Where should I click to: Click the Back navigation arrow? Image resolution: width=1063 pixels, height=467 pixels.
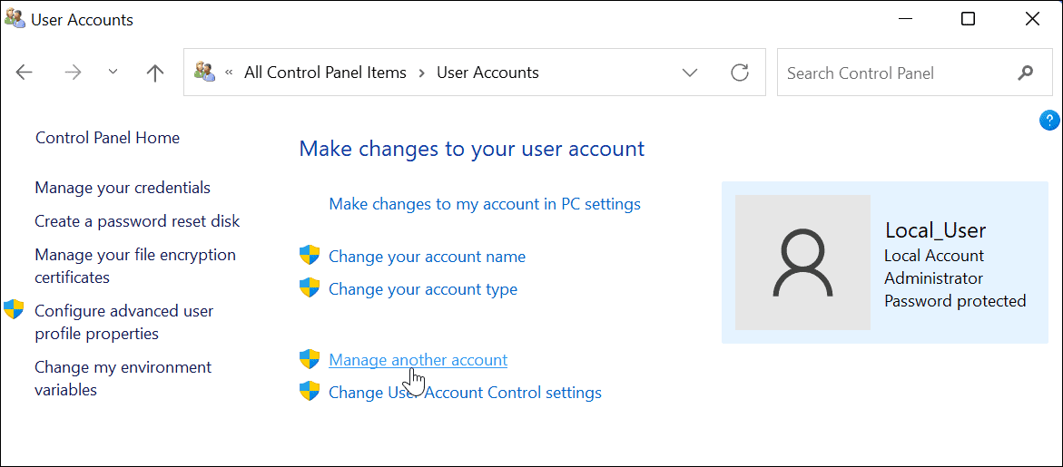[25, 73]
